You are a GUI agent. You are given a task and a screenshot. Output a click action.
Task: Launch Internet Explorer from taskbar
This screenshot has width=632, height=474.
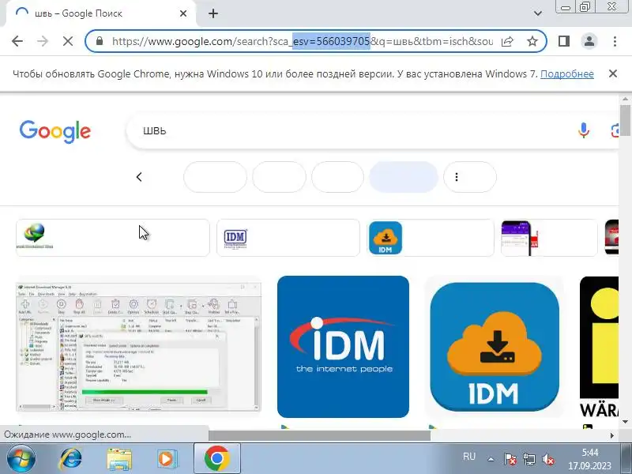pos(70,459)
